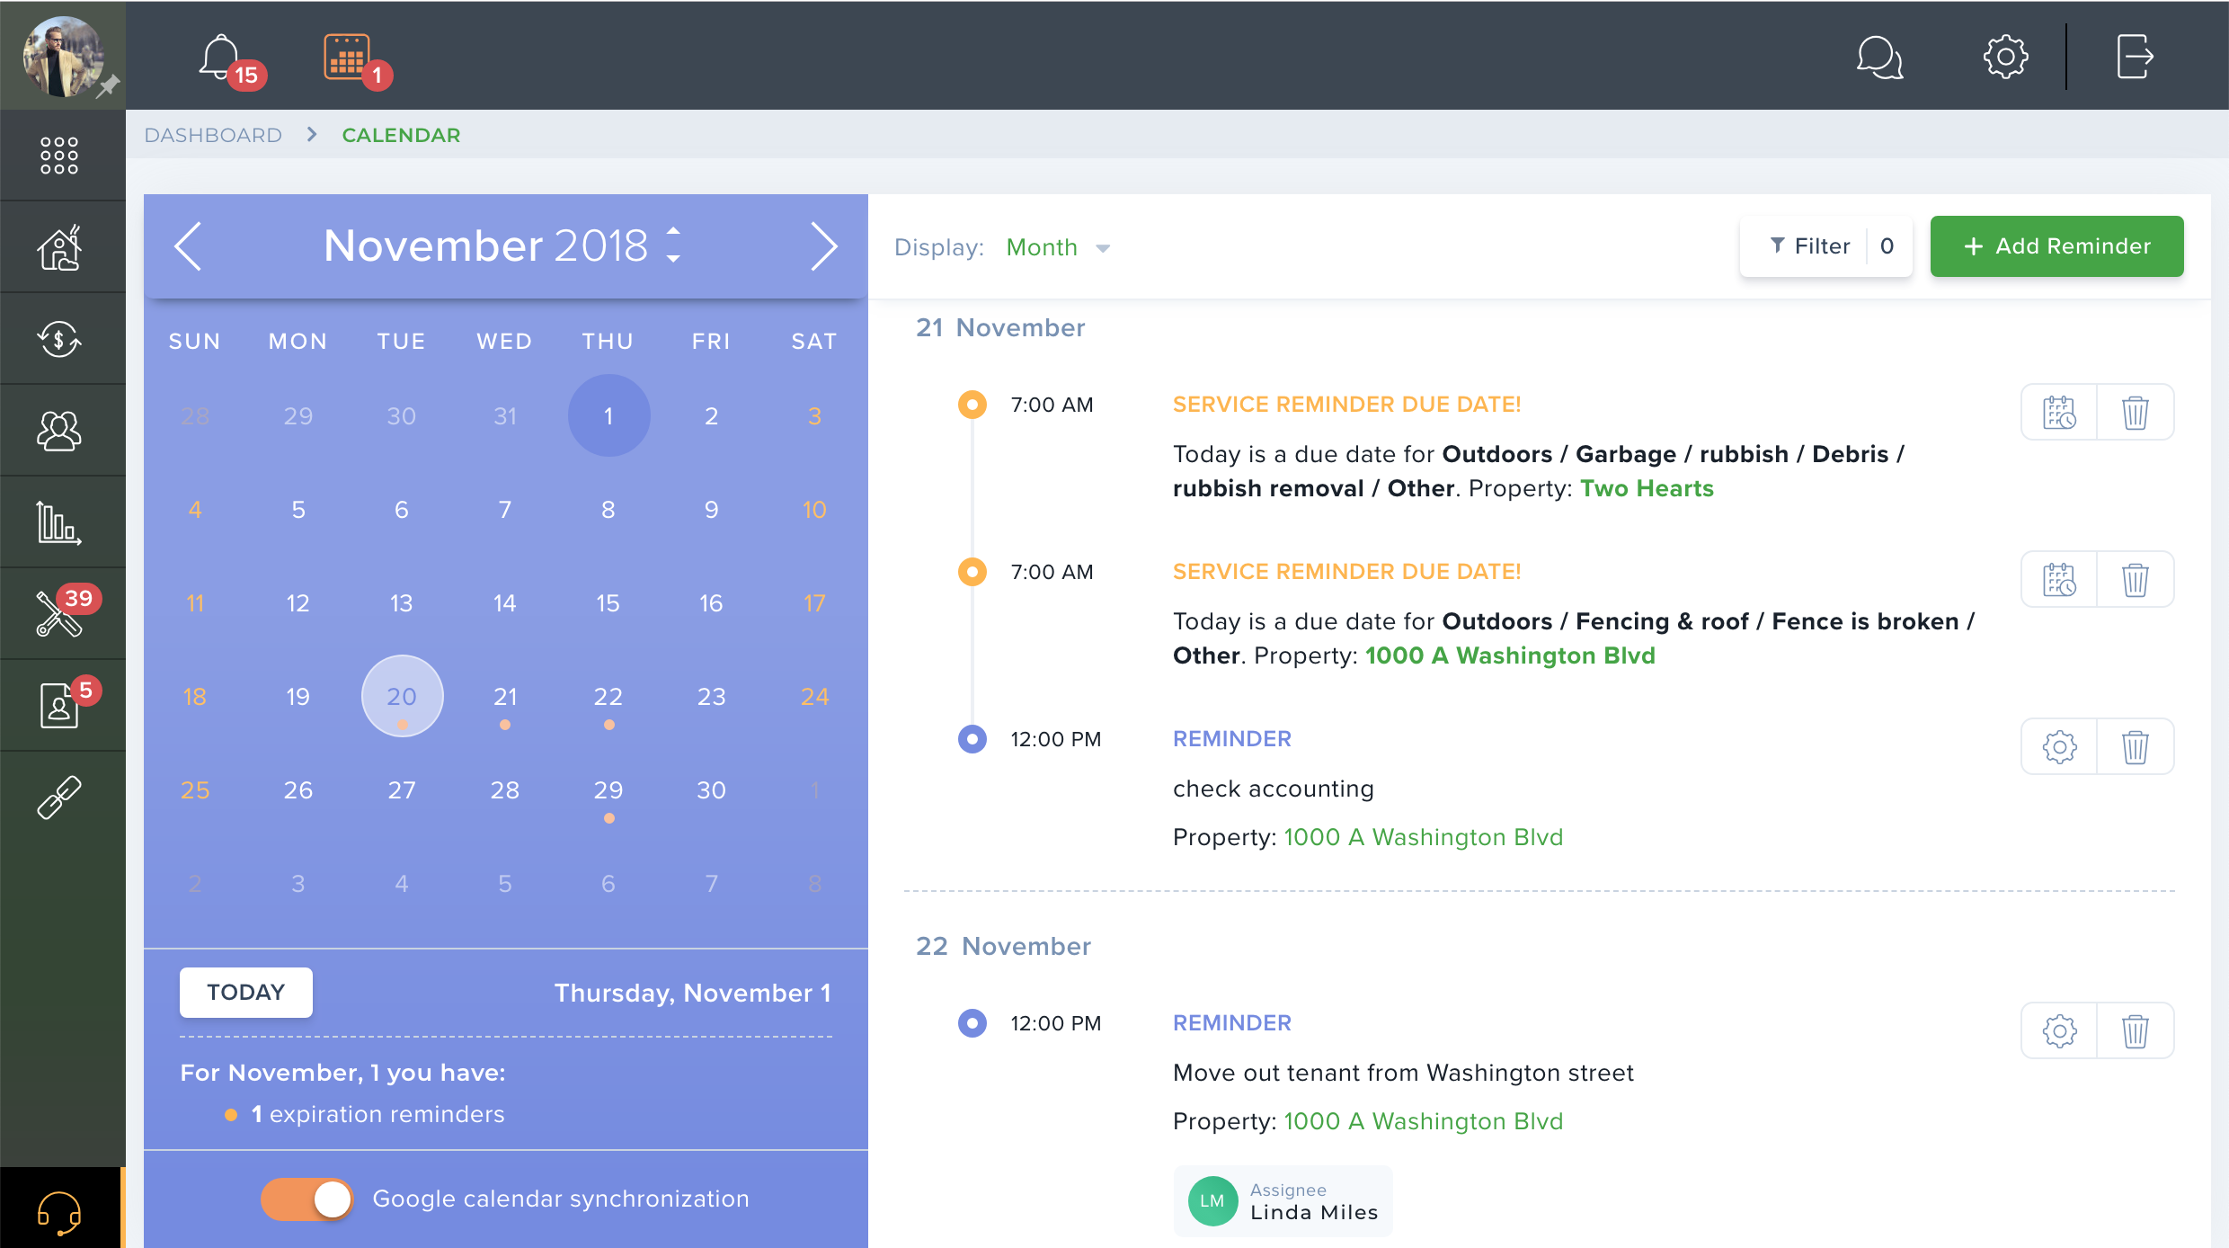Select date 21 on the calendar
Image resolution: width=2229 pixels, height=1248 pixels.
pyautogui.click(x=502, y=695)
